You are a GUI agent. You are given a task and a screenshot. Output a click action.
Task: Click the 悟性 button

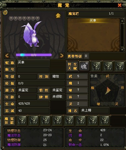pos(44,90)
